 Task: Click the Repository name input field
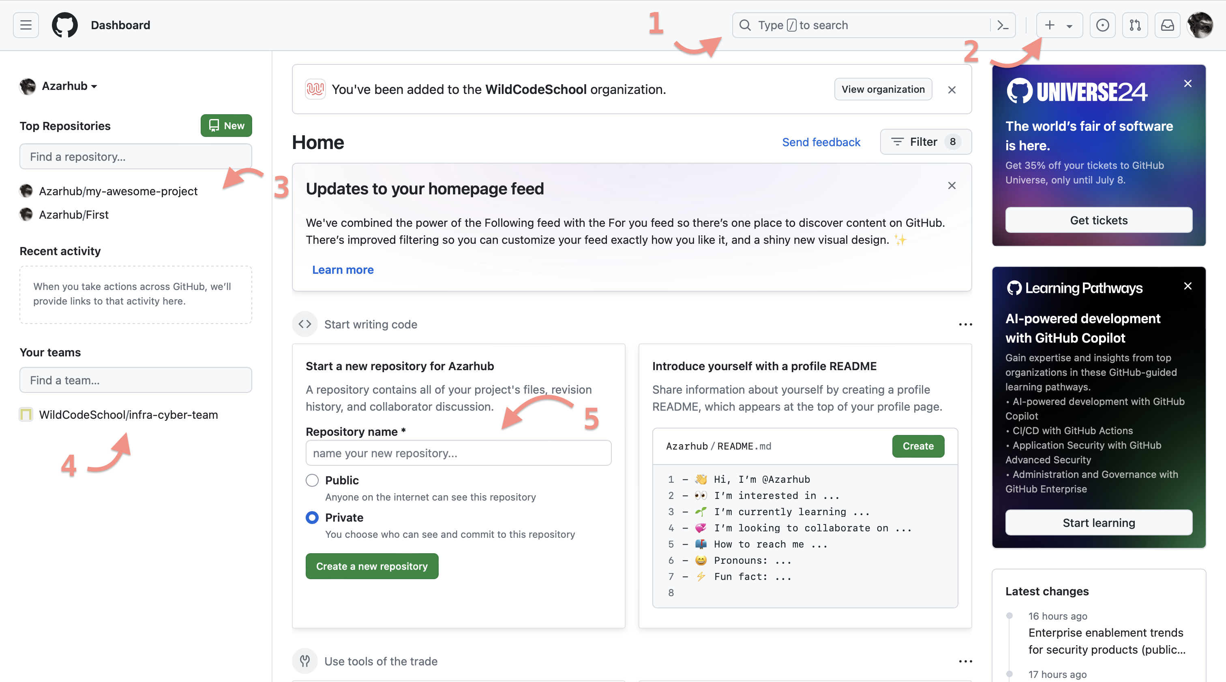(458, 453)
